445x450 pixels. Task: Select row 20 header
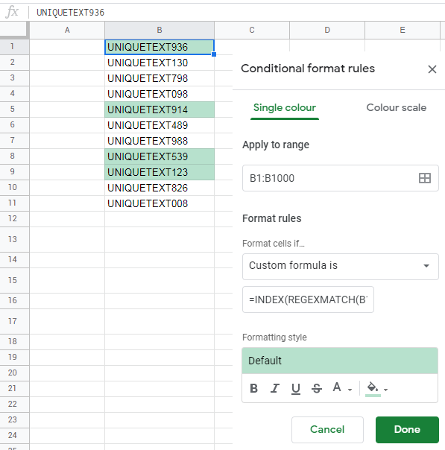[x=14, y=373]
